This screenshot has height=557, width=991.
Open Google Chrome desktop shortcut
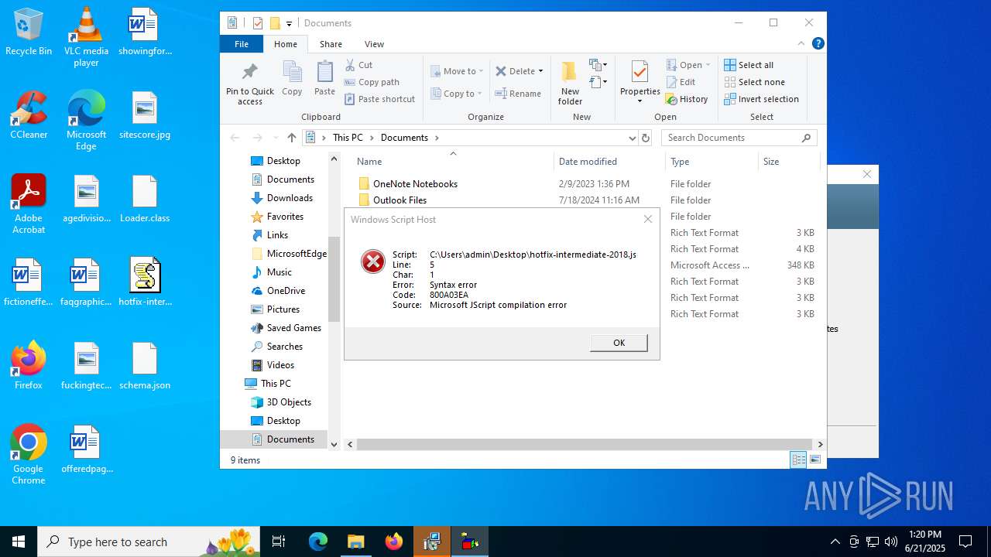click(x=29, y=455)
